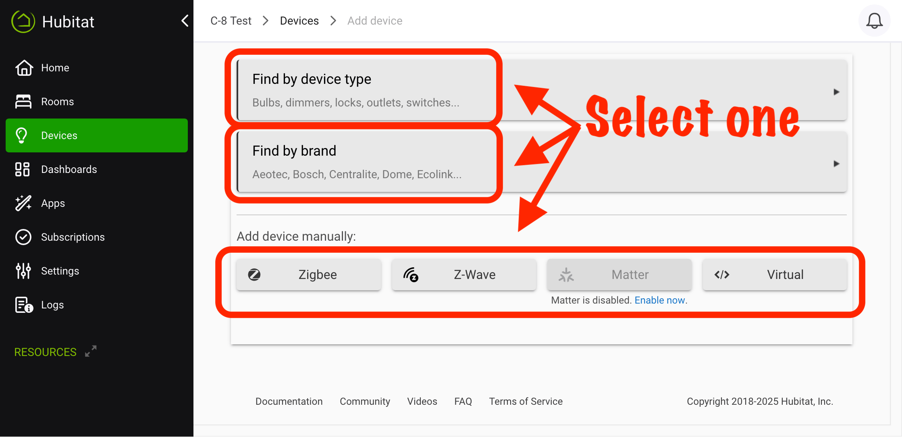Click the Home house icon
Screen dimensions: 902x437
24,68
